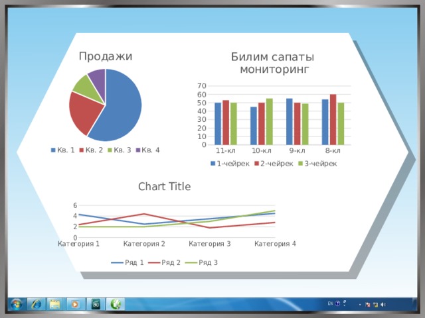Click the '11-кл' axis label
The image size is (425, 318).
pos(226,150)
